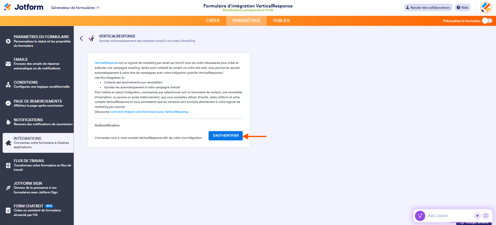496x225 pixels.
Task: Click the Notifications bell icon
Action: (x=8, y=122)
